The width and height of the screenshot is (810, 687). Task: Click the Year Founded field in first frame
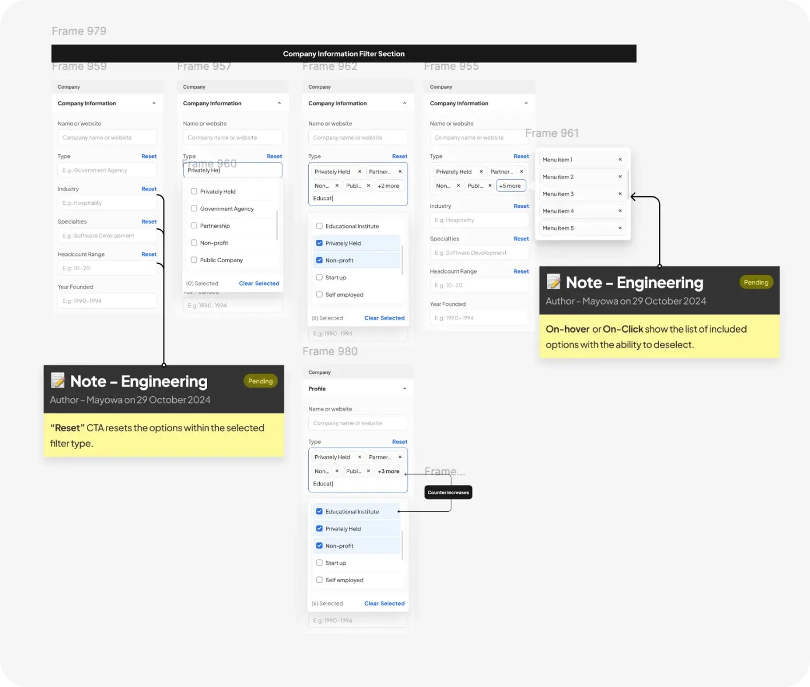(x=107, y=301)
